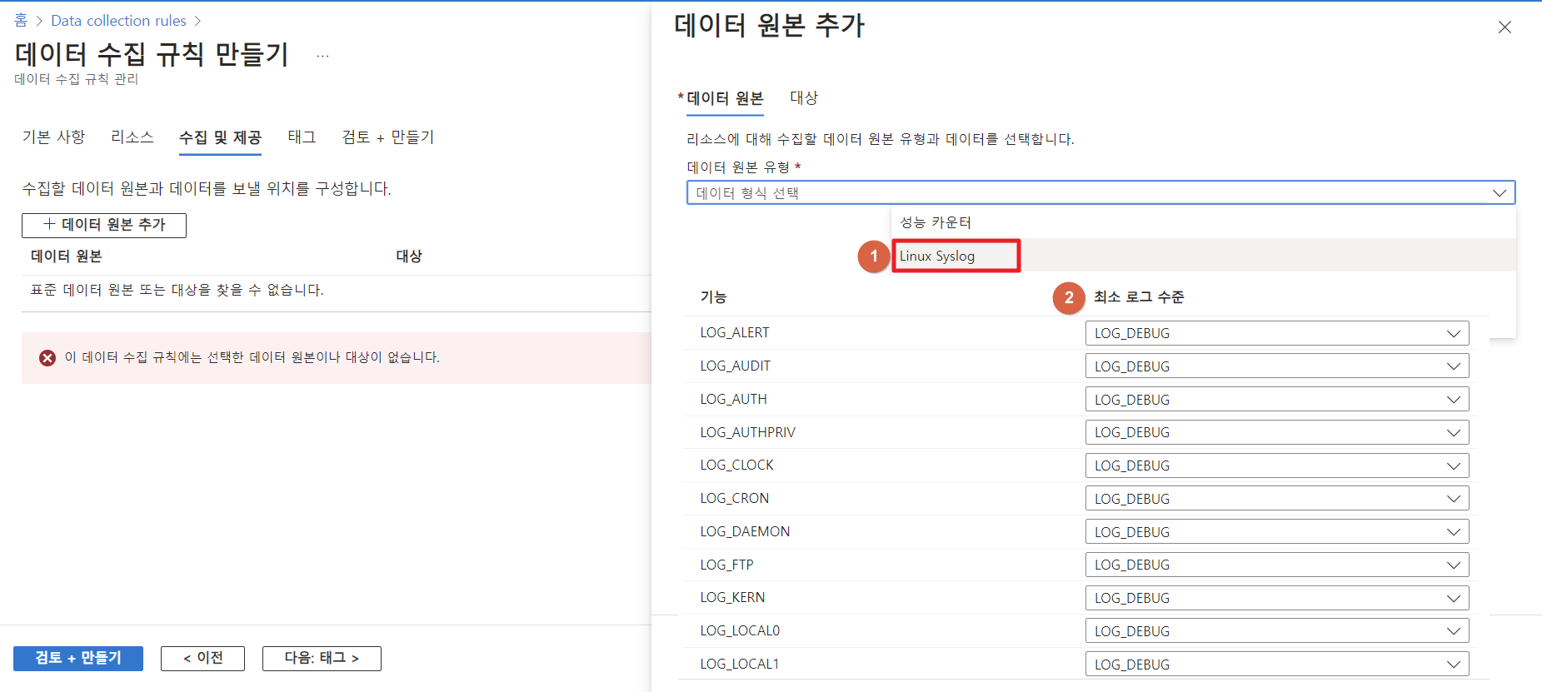Image resolution: width=1542 pixels, height=692 pixels.
Task: Expand log level dropdown for LOG_AUDIT
Action: (x=1276, y=366)
